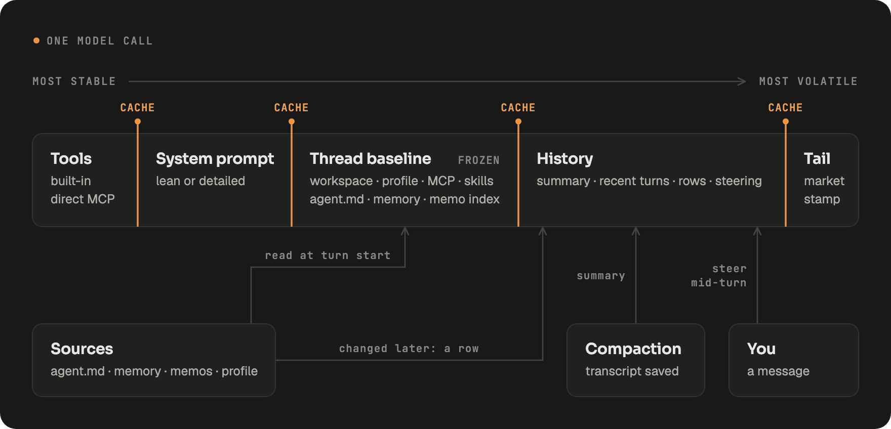Select the Sources box title
This screenshot has width=891, height=429.
tap(82, 349)
